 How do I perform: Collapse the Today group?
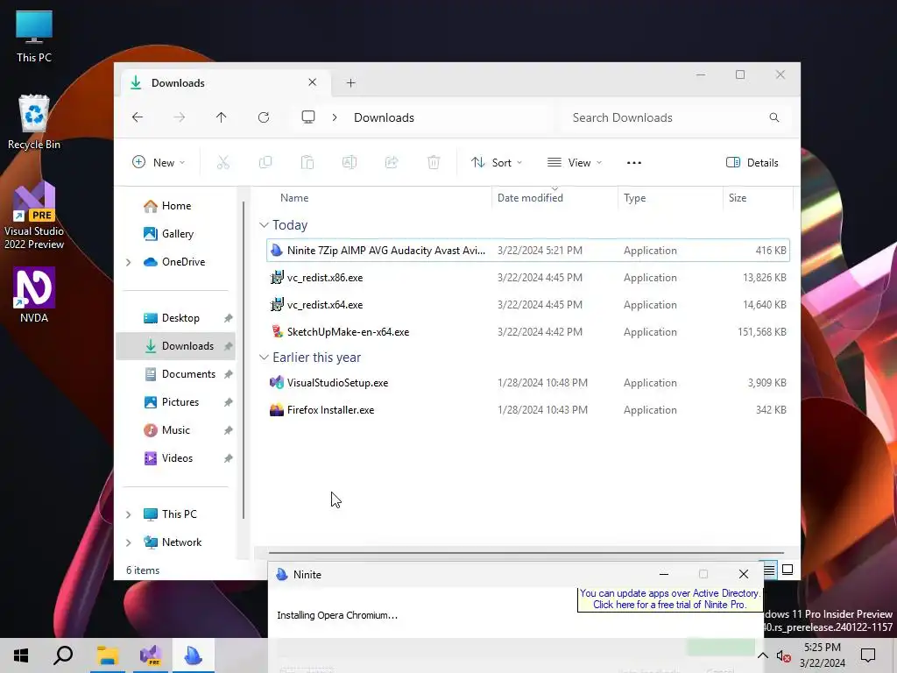tap(264, 225)
